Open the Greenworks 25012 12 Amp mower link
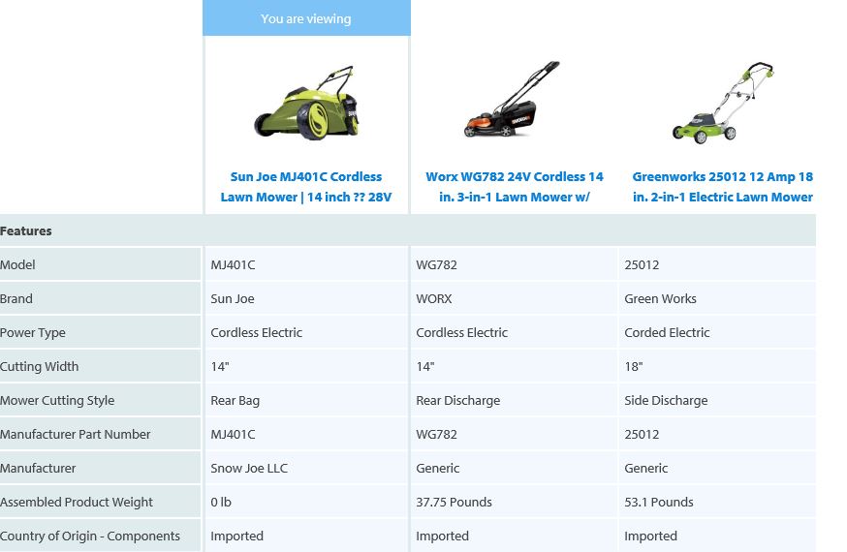Viewport: 847px width, 552px height. click(x=723, y=187)
